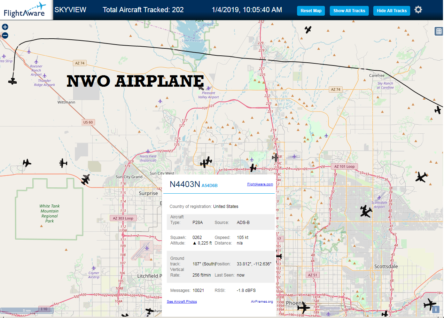The height and width of the screenshot is (318, 444).
Task: Open the AirFrames.org link
Action: click(262, 302)
